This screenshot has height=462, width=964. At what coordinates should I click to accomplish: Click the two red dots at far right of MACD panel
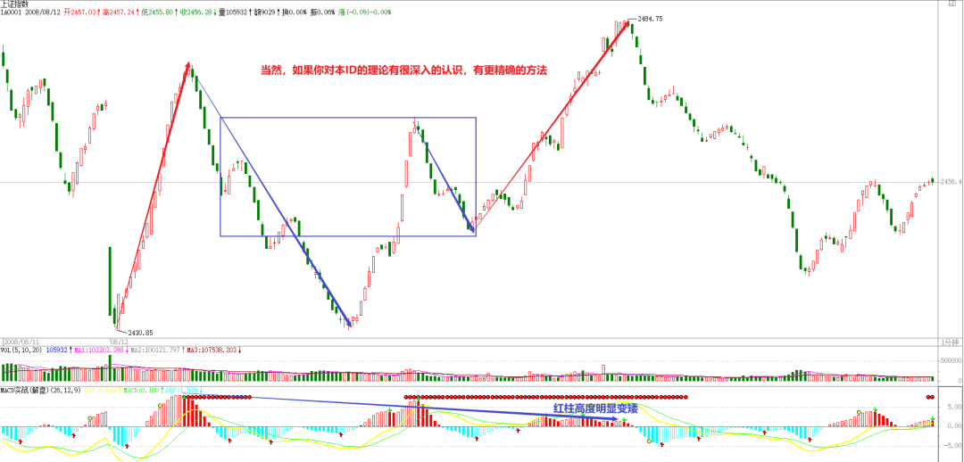point(930,397)
